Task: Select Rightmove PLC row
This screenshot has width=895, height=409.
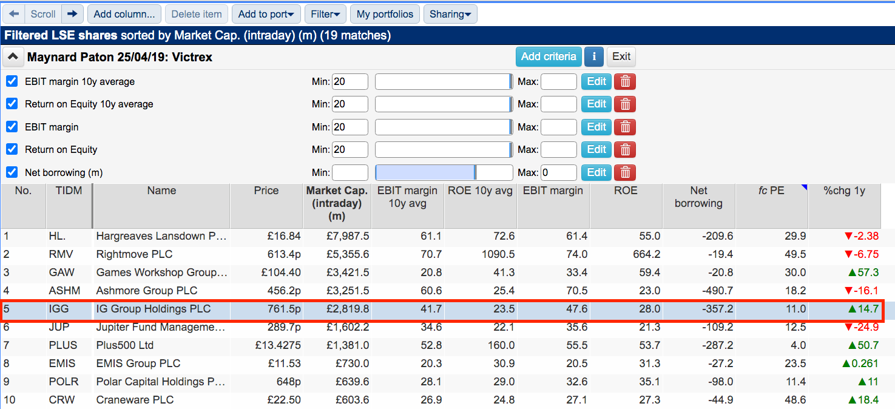Action: 441,254
